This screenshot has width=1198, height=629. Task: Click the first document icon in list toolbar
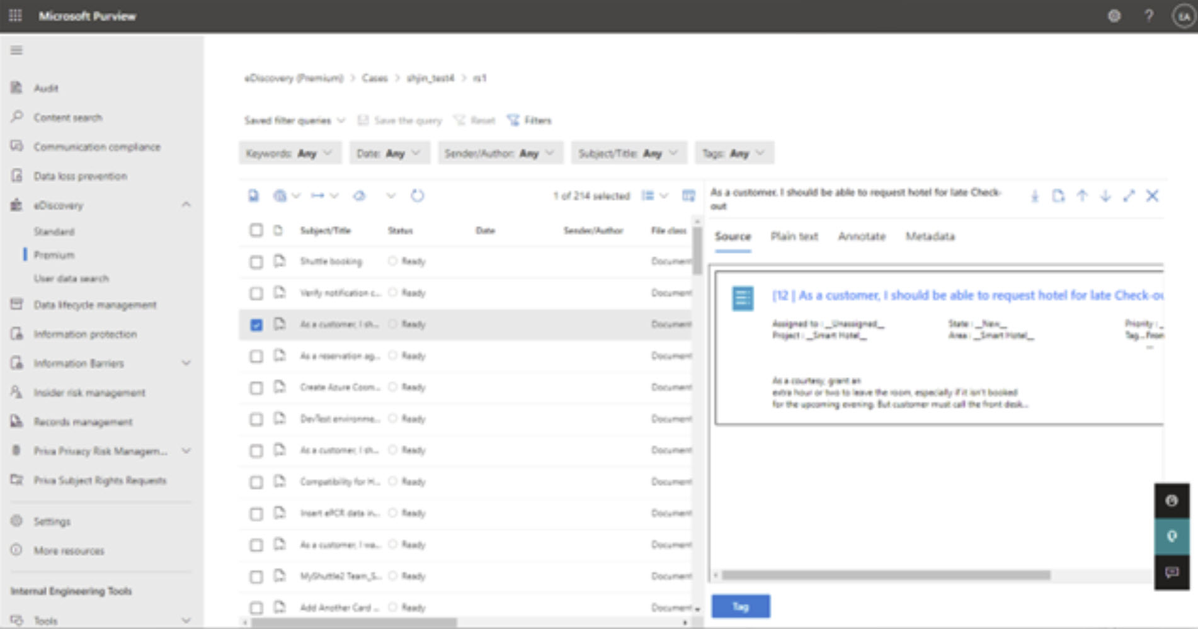coord(253,196)
